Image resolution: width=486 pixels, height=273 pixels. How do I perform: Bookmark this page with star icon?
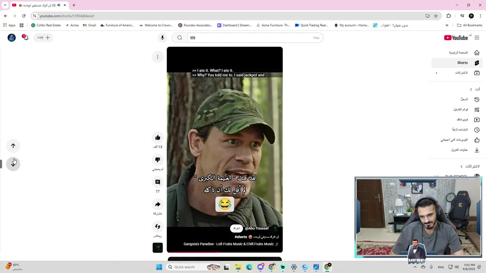pyautogui.click(x=436, y=16)
